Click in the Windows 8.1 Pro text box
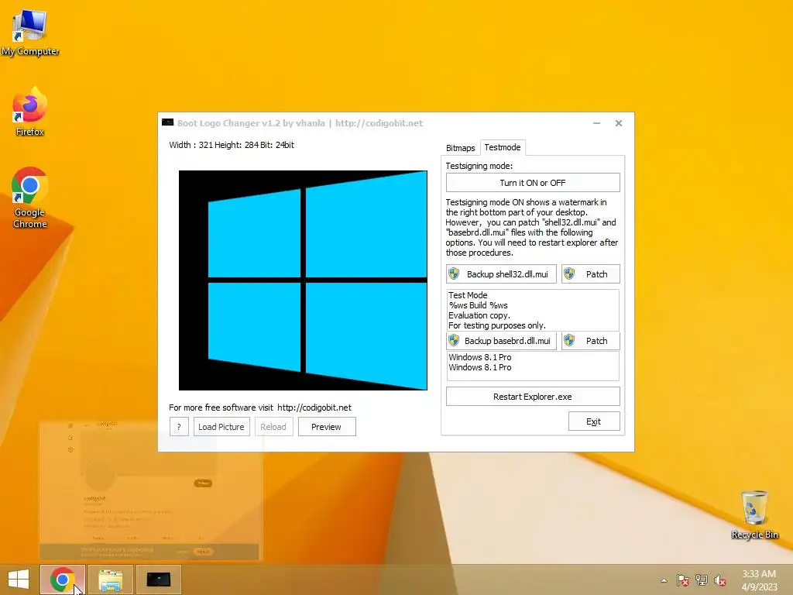Viewport: 793px width, 595px height. [x=533, y=366]
